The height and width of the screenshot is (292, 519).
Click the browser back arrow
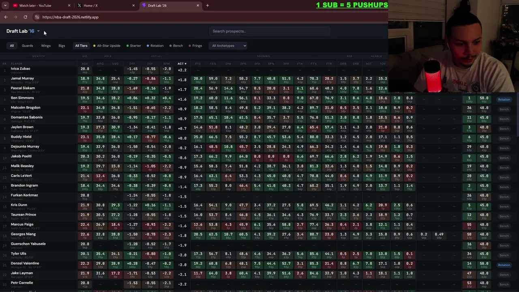click(6, 17)
